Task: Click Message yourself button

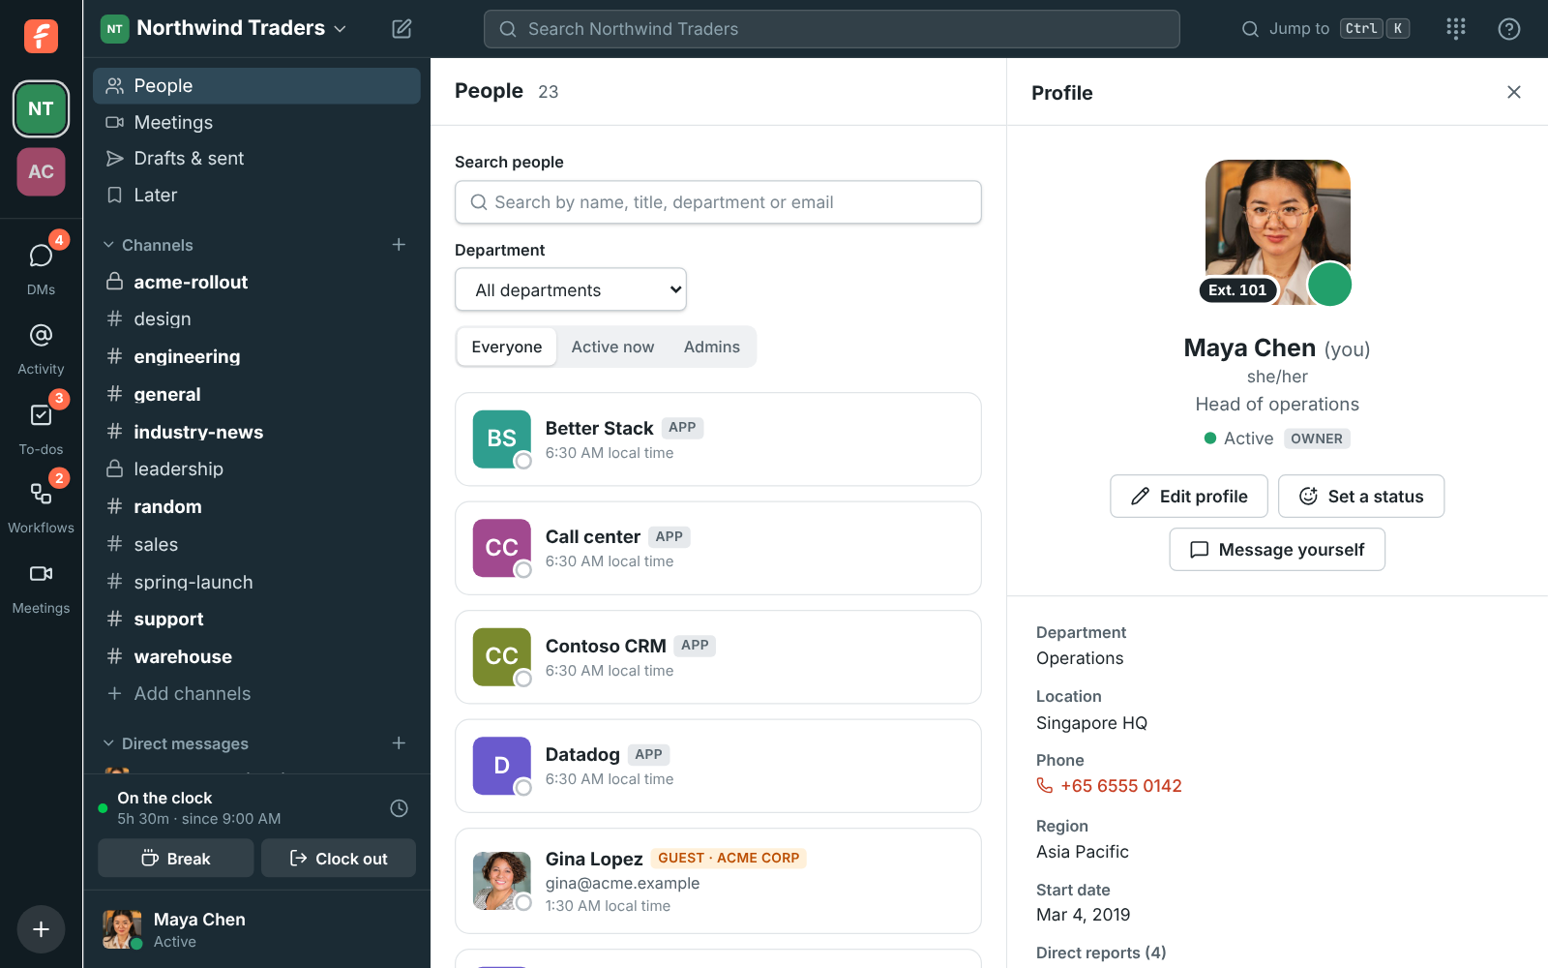Action: (x=1277, y=550)
